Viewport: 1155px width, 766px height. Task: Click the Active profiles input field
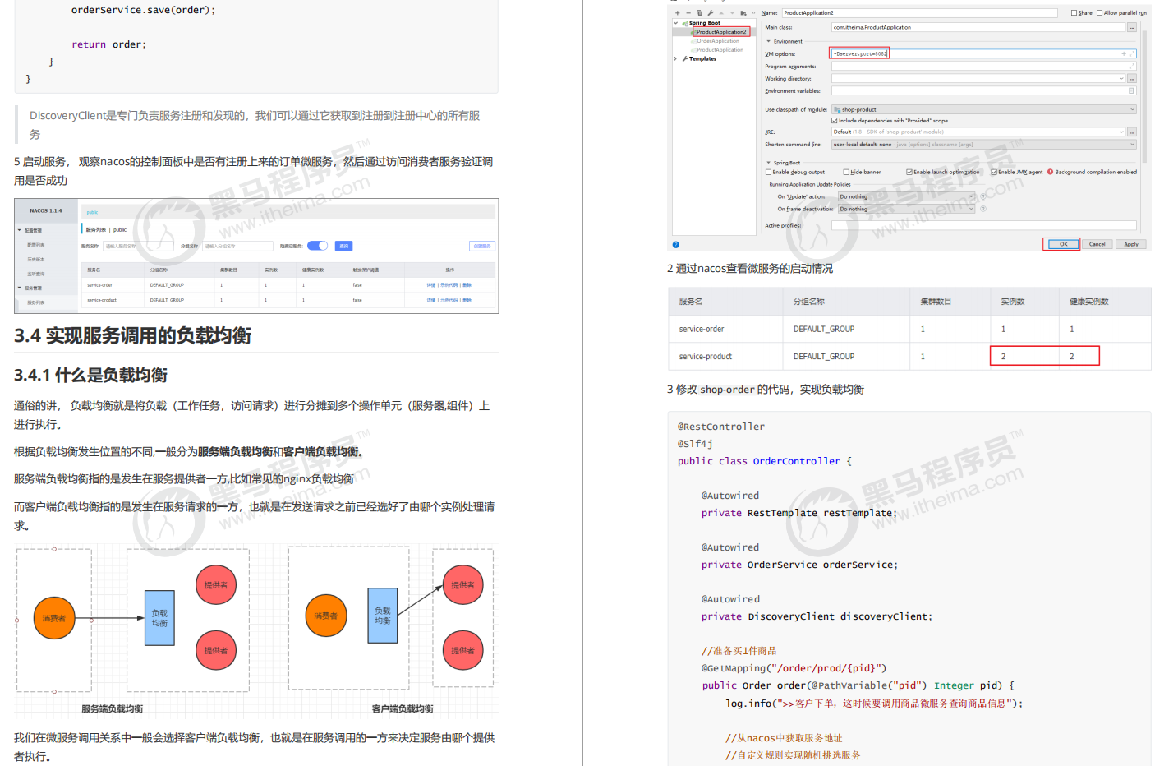point(984,225)
